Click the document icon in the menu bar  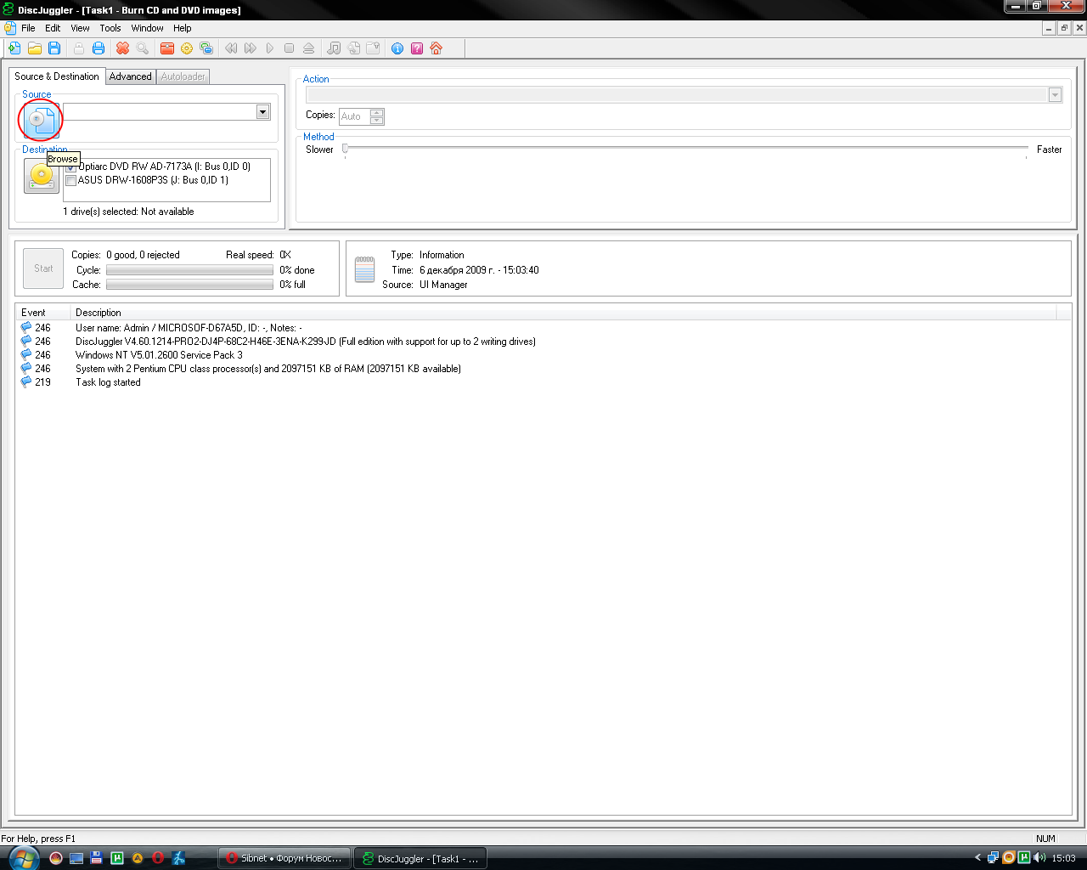pos(9,28)
